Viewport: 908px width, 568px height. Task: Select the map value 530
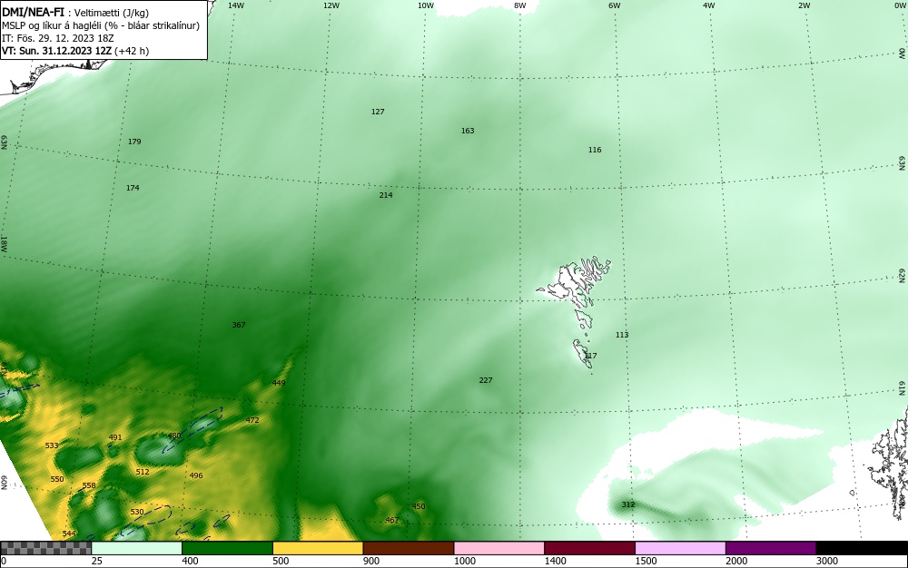(x=137, y=513)
